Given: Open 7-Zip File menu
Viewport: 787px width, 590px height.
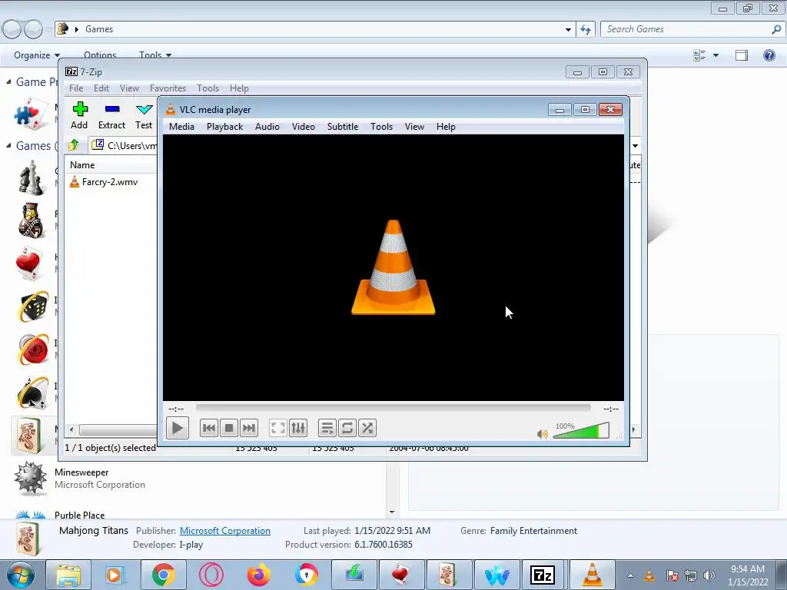Looking at the screenshot, I should pos(76,88).
